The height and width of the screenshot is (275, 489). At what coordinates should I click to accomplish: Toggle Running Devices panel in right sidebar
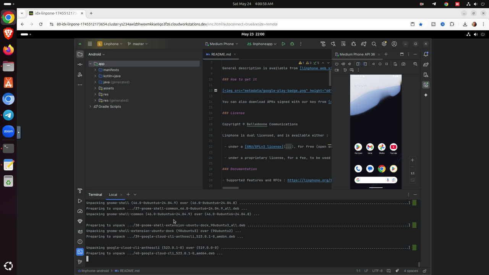[x=426, y=85]
